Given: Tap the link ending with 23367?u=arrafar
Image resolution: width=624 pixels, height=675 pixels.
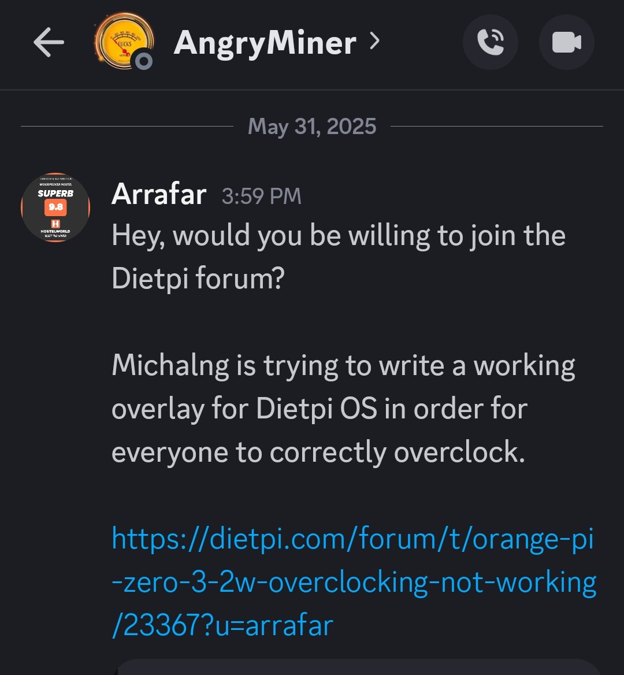Looking at the screenshot, I should pos(222,625).
